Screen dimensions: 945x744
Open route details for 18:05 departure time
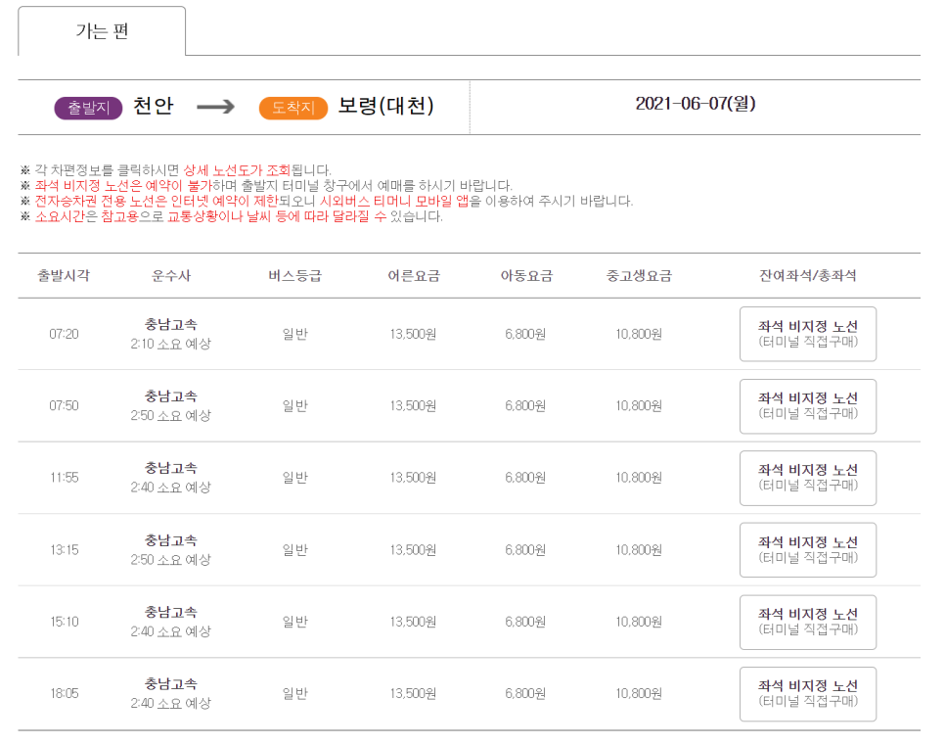[x=64, y=693]
